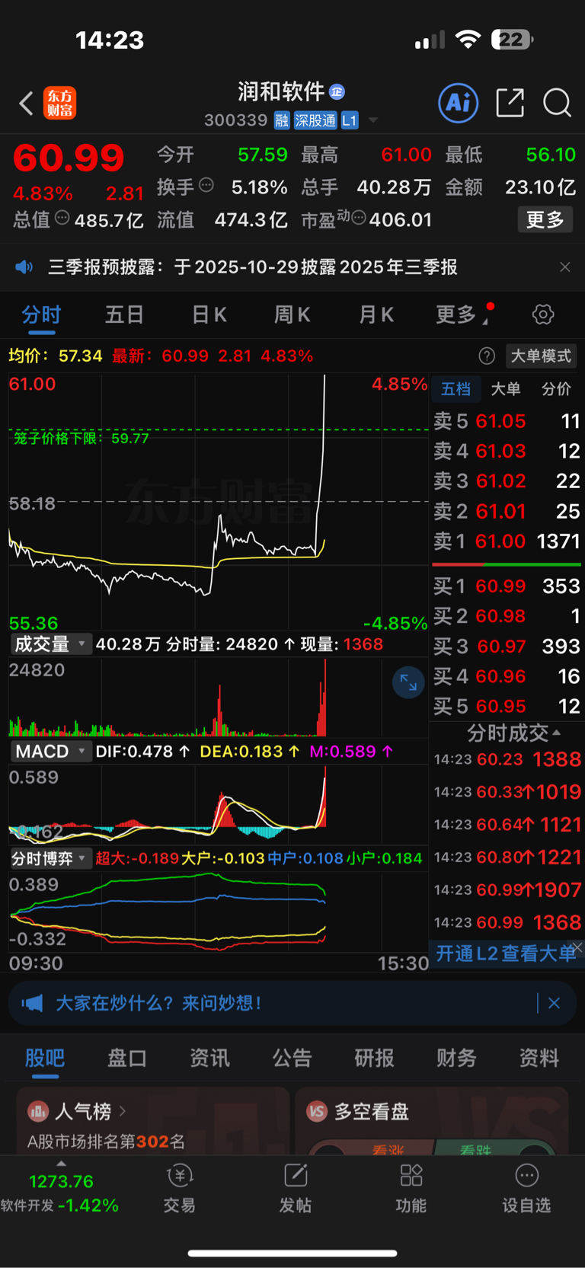Screen dimensions: 585x1268
Task: Tap 卖5 61.05 order row
Action: [x=507, y=421]
